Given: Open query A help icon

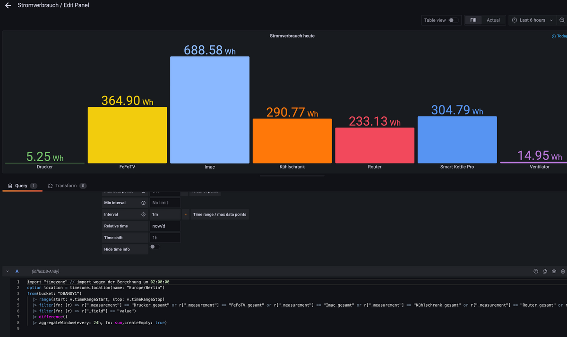Looking at the screenshot, I should point(536,271).
